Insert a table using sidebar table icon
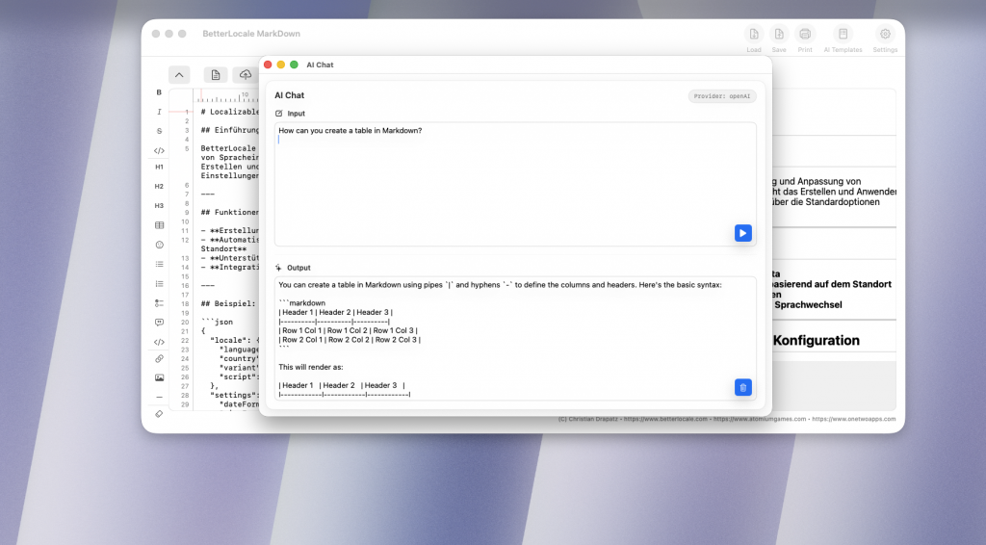986x545 pixels. click(159, 225)
